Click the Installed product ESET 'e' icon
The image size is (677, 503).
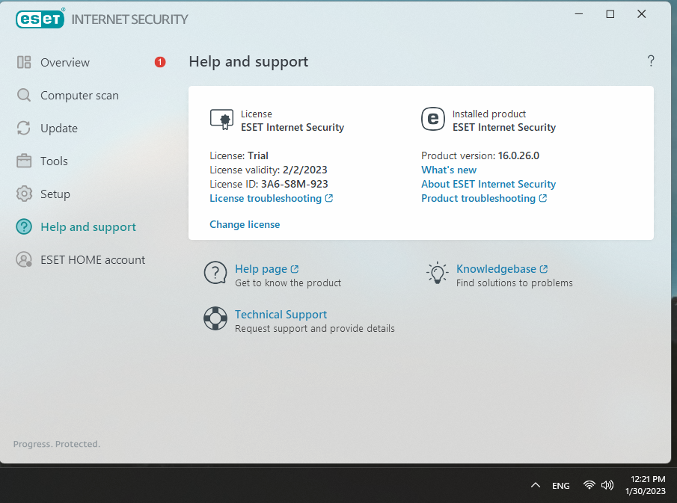coord(432,119)
